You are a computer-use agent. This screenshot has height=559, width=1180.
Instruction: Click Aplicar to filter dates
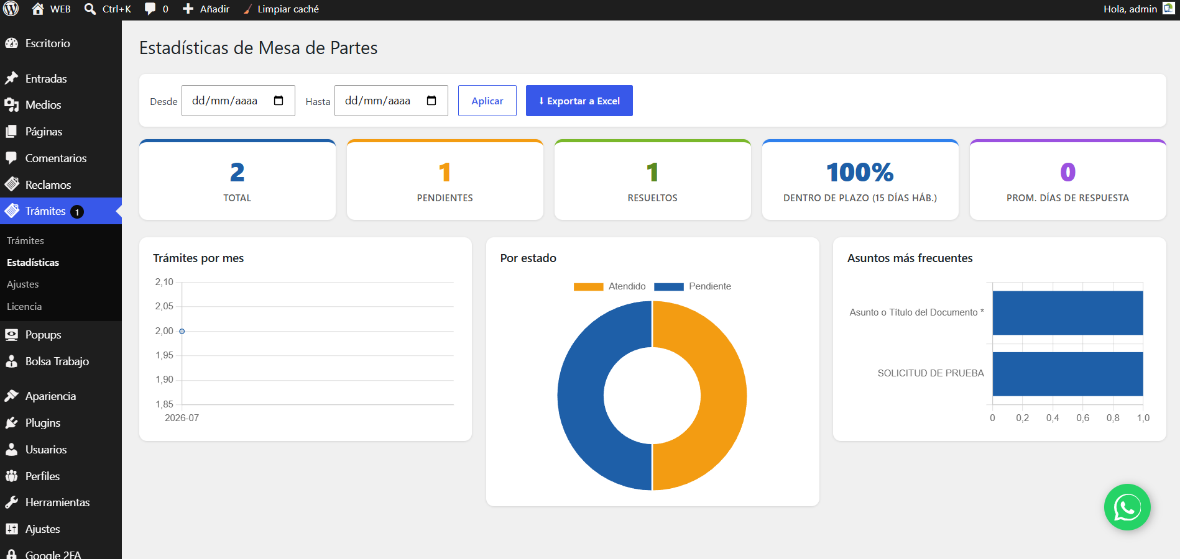487,101
